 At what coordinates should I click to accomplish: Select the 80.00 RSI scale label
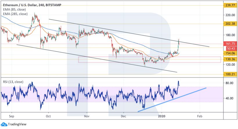[x=229, y=83]
